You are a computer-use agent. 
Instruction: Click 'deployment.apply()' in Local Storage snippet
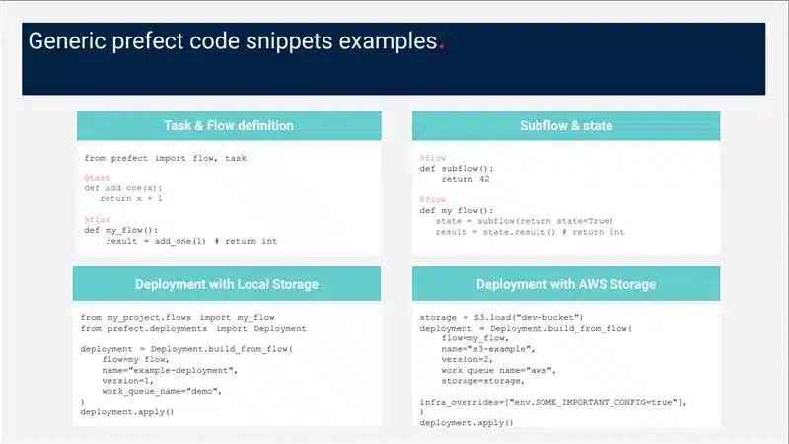tap(127, 412)
